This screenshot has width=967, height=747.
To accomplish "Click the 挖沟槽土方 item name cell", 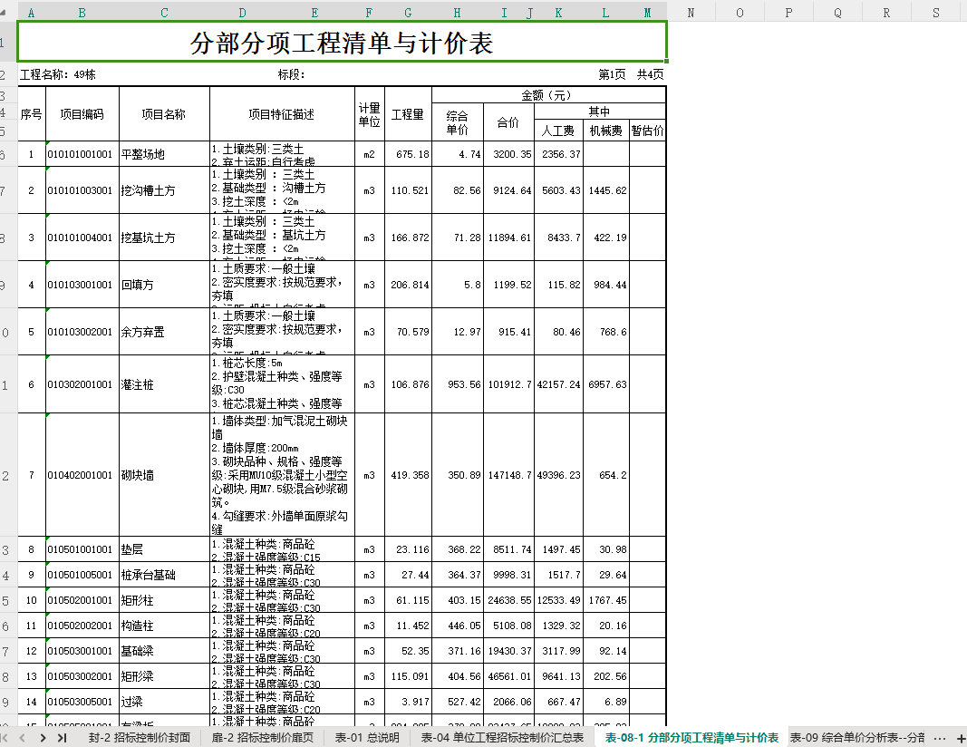I will (164, 190).
